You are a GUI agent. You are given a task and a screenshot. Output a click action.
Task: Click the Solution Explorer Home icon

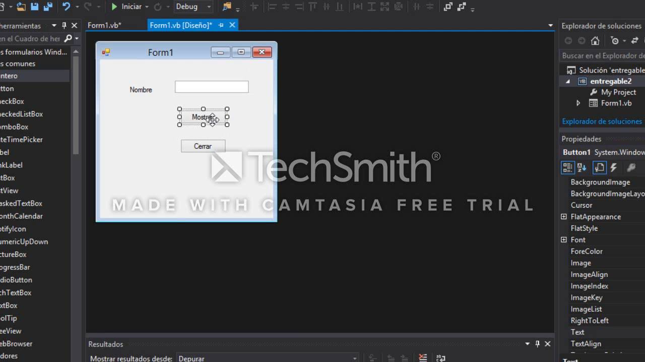click(x=595, y=41)
